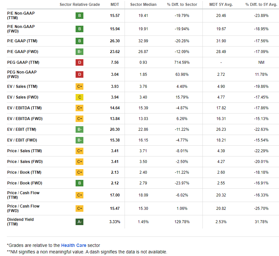Open the Health Care sector link
The image size is (279, 256).
coord(74,245)
